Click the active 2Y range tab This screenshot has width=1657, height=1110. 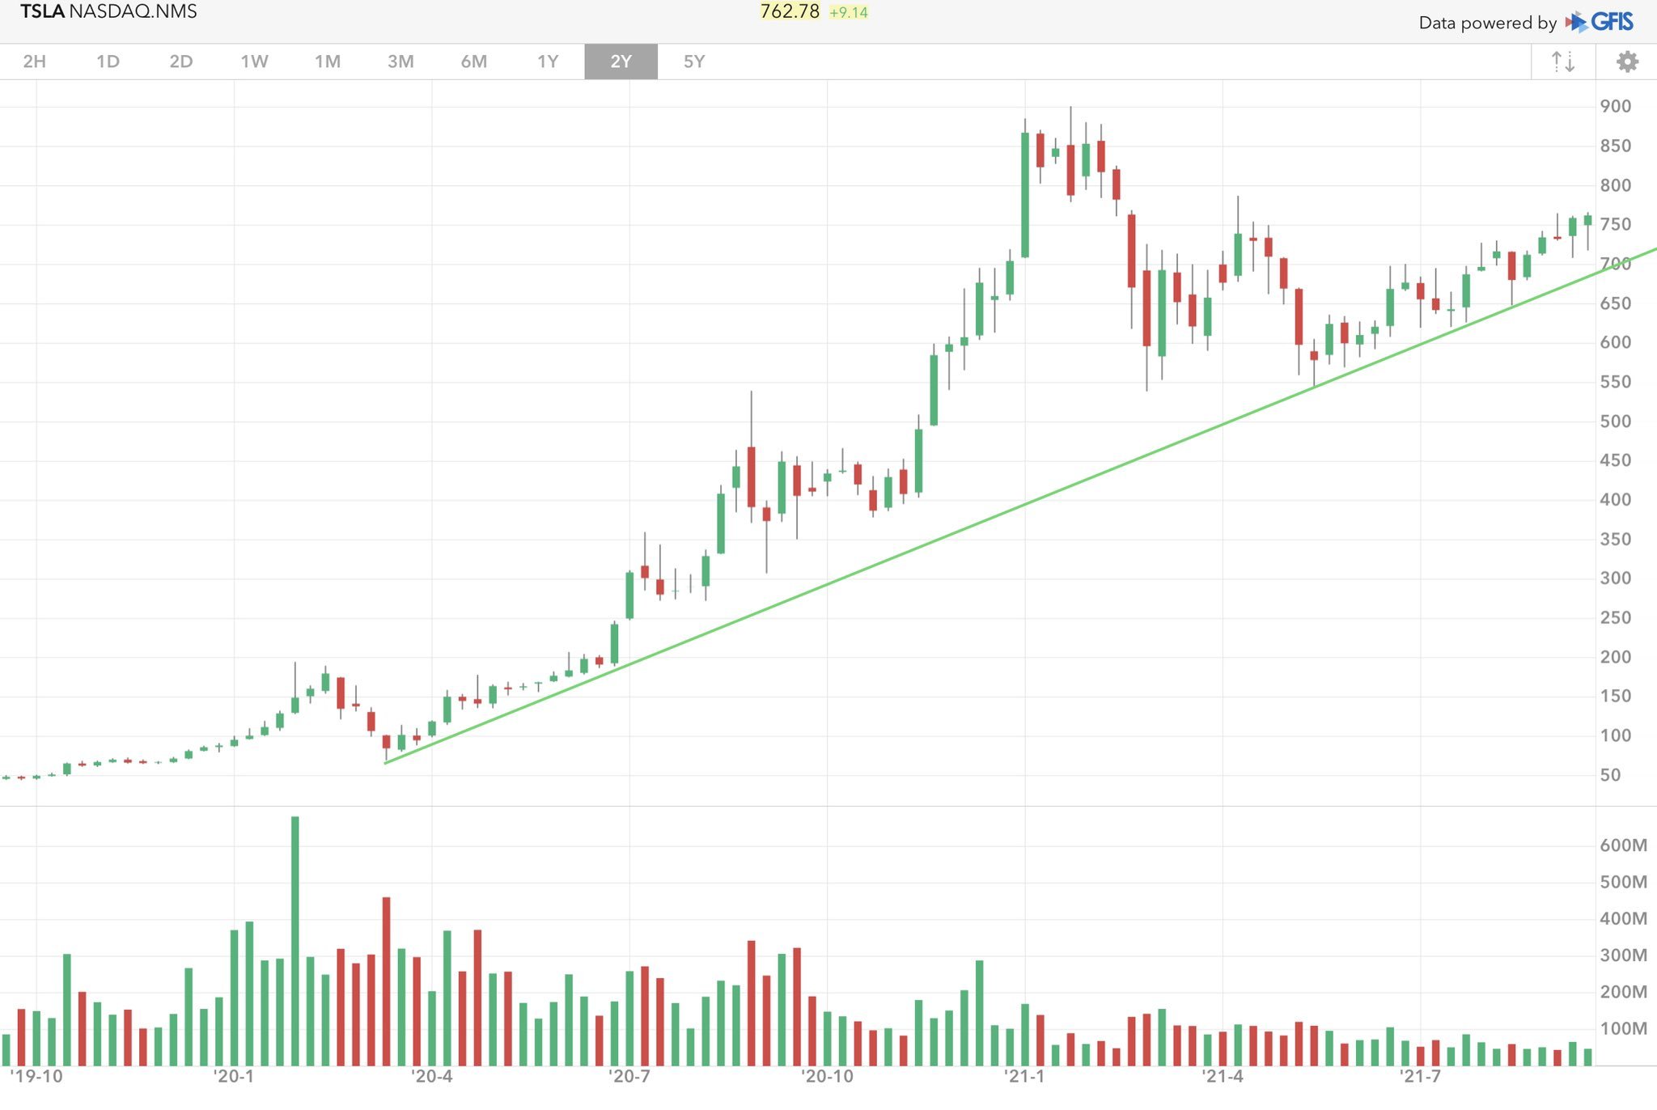pyautogui.click(x=621, y=61)
